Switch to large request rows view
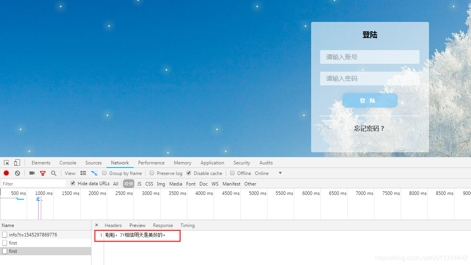The height and width of the screenshot is (265, 471). click(x=83, y=173)
